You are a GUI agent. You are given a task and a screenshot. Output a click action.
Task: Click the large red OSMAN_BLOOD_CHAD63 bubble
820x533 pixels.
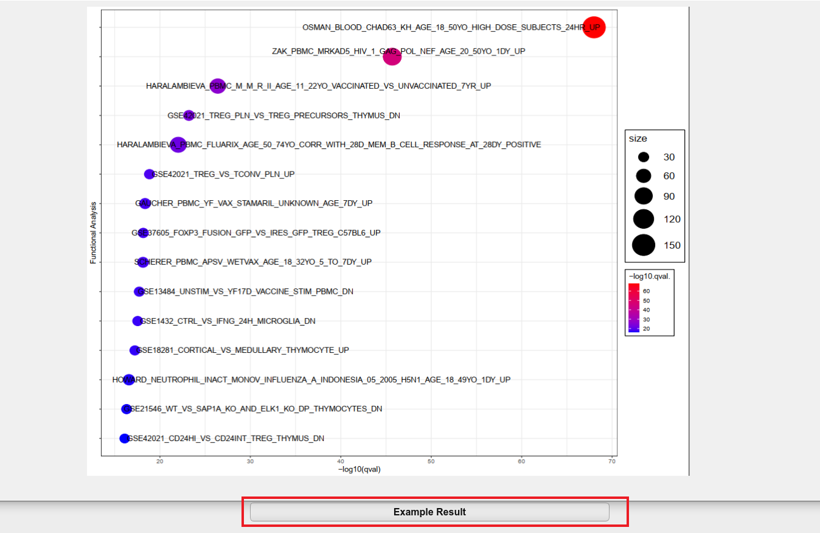[x=594, y=27]
